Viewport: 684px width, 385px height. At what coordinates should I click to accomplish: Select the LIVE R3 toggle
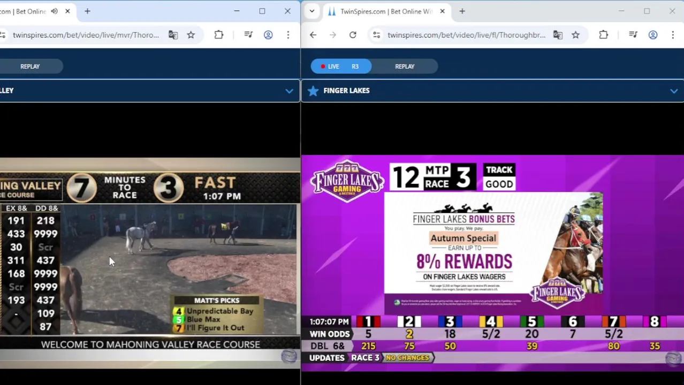[x=341, y=66]
